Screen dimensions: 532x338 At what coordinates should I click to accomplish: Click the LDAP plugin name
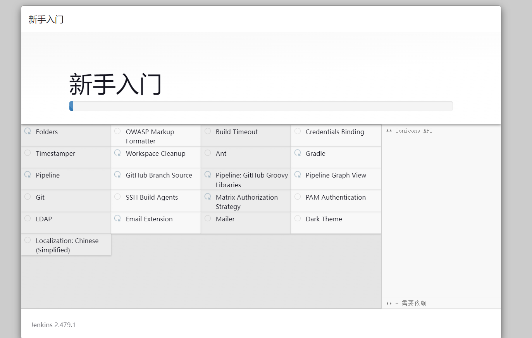44,219
